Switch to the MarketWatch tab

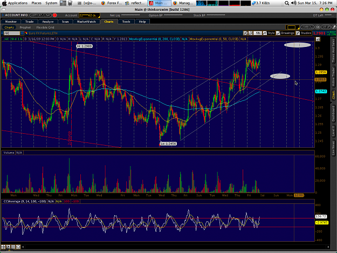click(86, 22)
